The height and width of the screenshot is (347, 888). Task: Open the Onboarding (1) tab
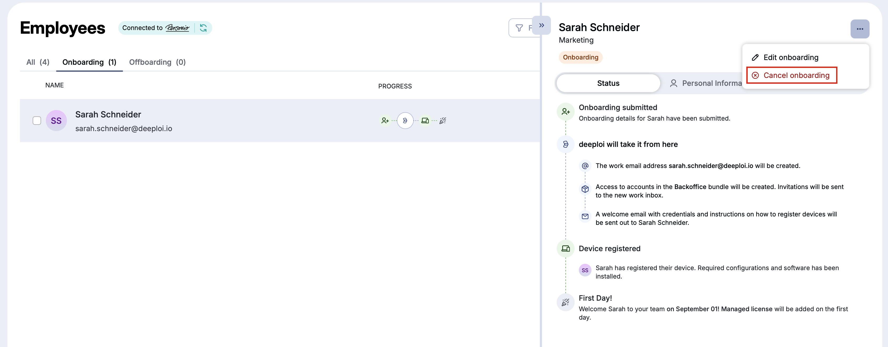pos(89,62)
